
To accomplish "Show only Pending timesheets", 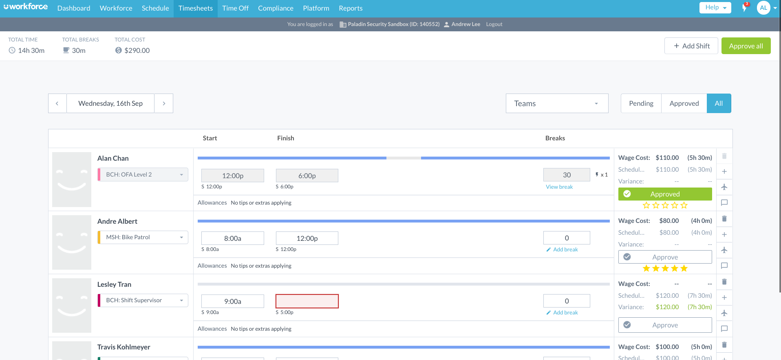I will (x=641, y=103).
